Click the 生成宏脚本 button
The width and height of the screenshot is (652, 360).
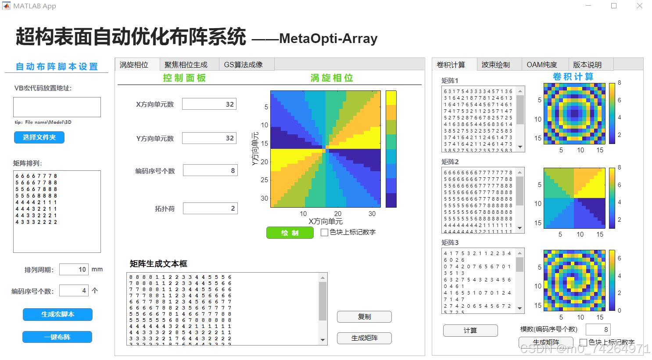pyautogui.click(x=57, y=314)
